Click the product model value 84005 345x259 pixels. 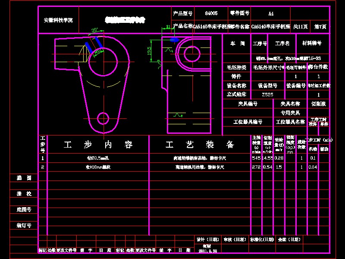(x=211, y=13)
